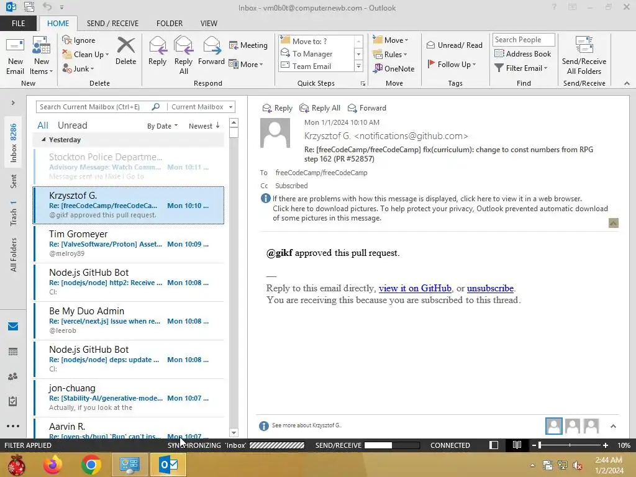Click 'view it on GitHub' link
This screenshot has height=477, width=636.
[x=415, y=288]
